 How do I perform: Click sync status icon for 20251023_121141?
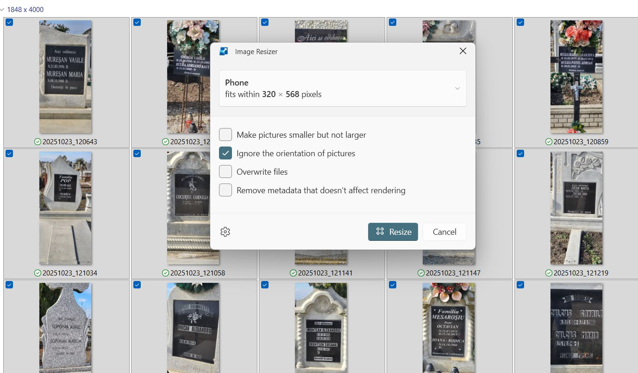[293, 273]
